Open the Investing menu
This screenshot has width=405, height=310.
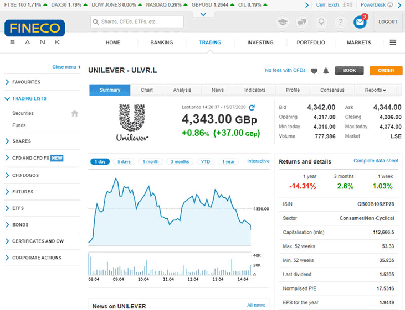(x=260, y=43)
